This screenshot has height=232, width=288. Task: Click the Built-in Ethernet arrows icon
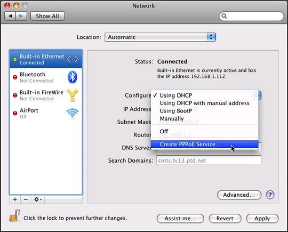(x=73, y=59)
